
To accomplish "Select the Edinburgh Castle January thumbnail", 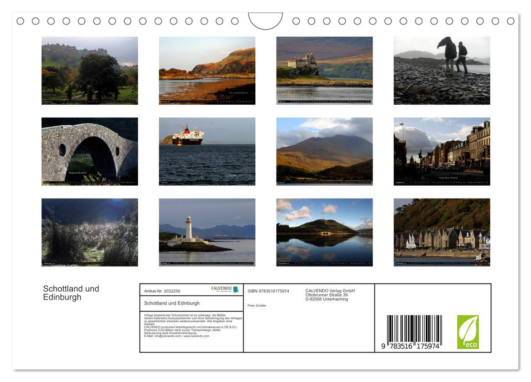I will click(89, 69).
